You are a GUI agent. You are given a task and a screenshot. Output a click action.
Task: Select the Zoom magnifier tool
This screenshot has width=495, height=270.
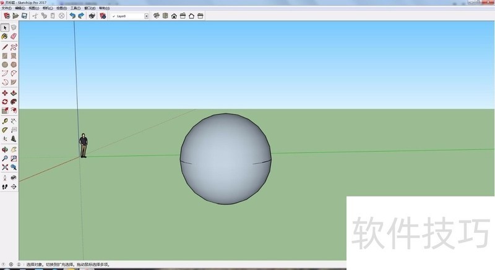coord(5,158)
